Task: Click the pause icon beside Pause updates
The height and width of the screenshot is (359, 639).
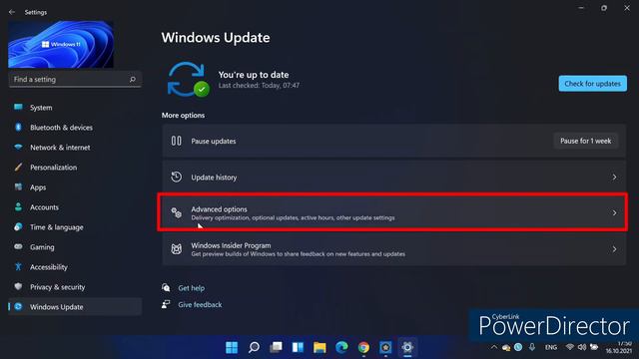Action: tap(176, 141)
